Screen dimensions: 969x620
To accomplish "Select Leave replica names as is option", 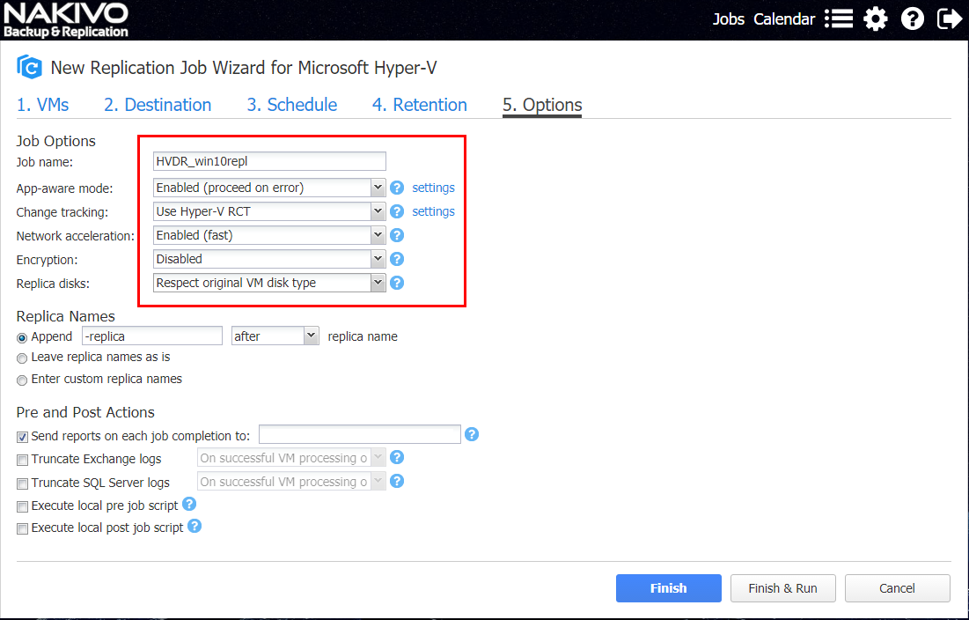I will [x=22, y=358].
